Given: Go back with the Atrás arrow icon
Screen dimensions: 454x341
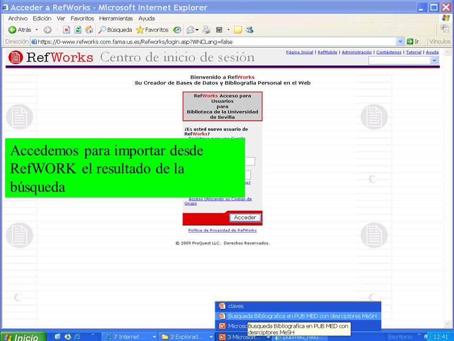Looking at the screenshot, I should pos(12,29).
